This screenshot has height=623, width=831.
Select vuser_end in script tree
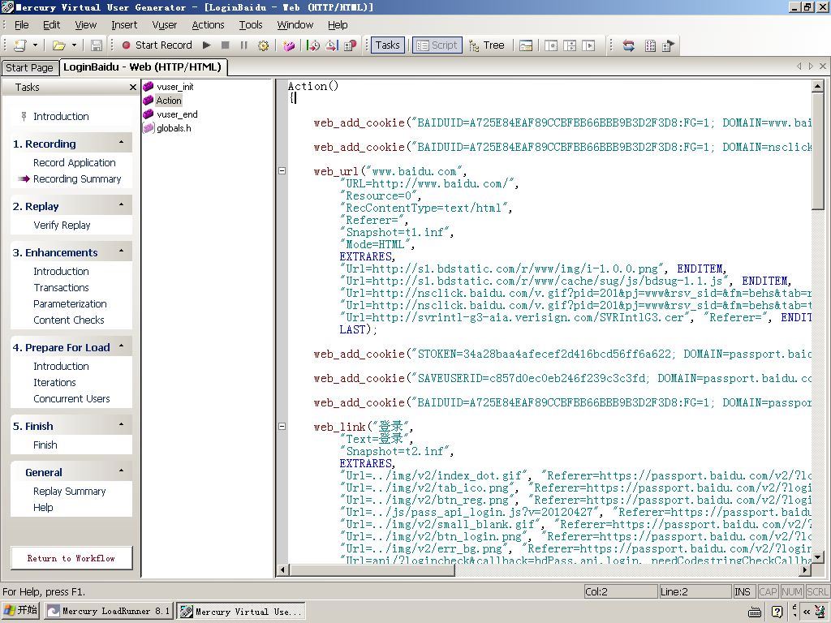(177, 114)
